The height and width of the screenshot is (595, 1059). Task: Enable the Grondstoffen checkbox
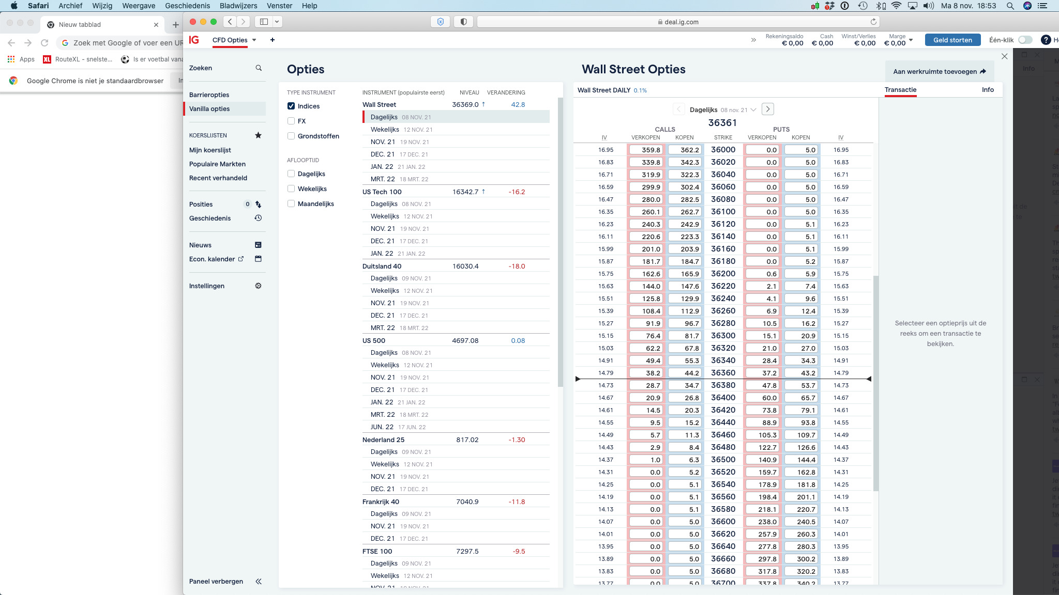291,136
